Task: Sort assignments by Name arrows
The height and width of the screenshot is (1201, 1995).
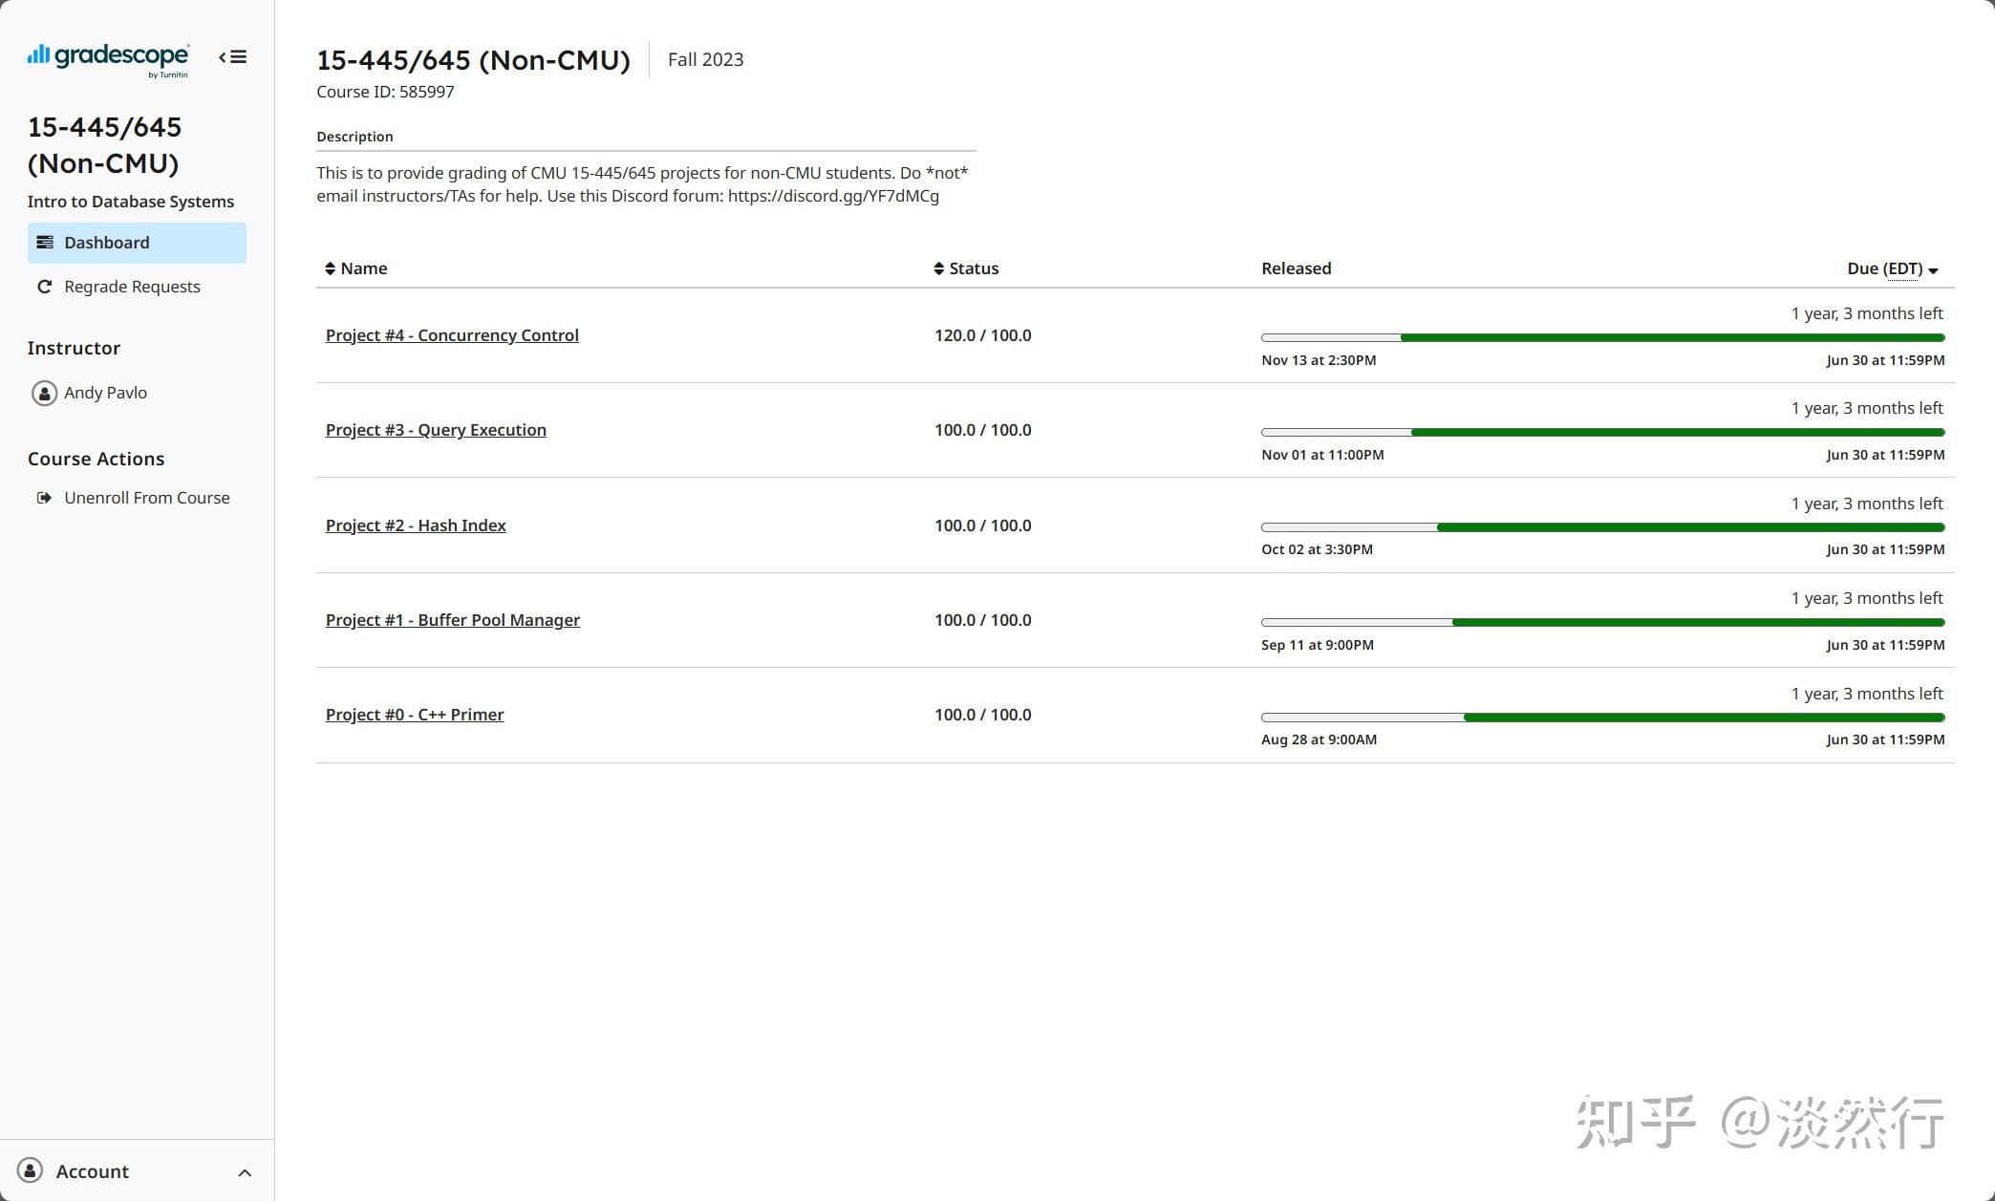Action: 330,268
